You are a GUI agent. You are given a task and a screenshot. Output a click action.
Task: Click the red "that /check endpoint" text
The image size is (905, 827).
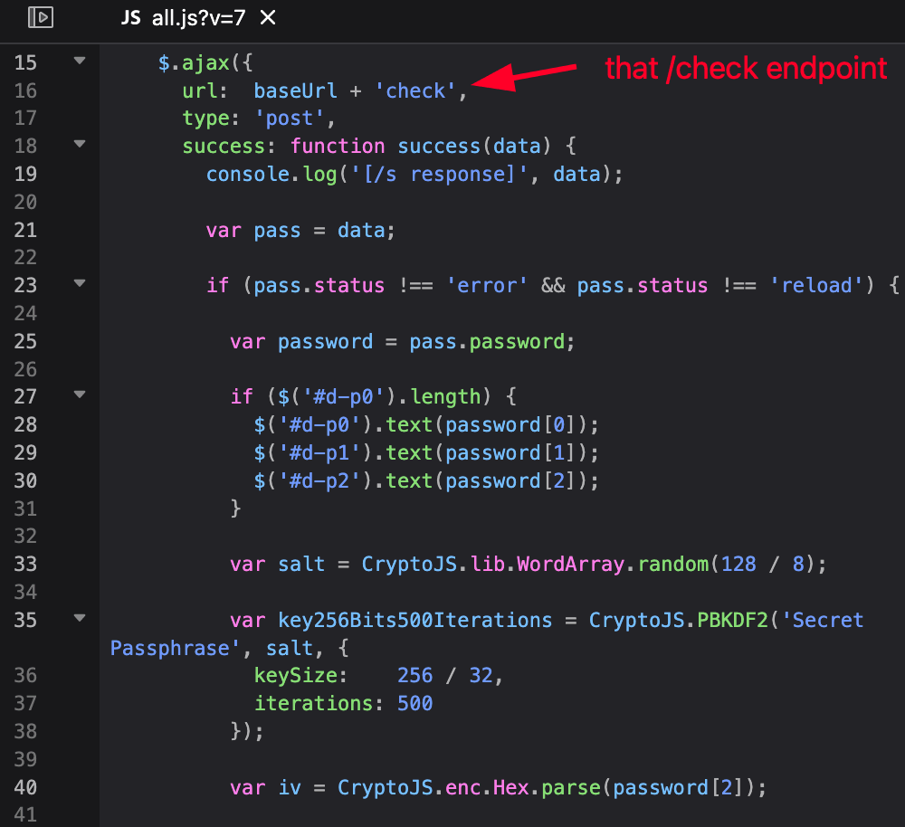(746, 69)
